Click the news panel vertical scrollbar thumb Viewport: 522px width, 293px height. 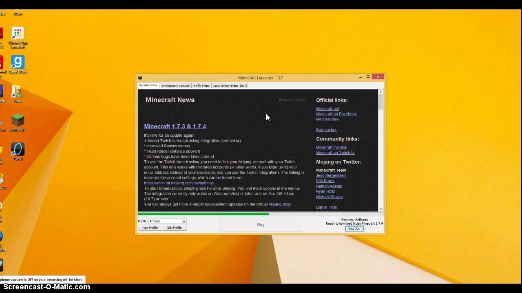[380, 102]
